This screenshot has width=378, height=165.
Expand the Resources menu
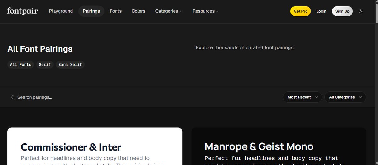point(205,11)
